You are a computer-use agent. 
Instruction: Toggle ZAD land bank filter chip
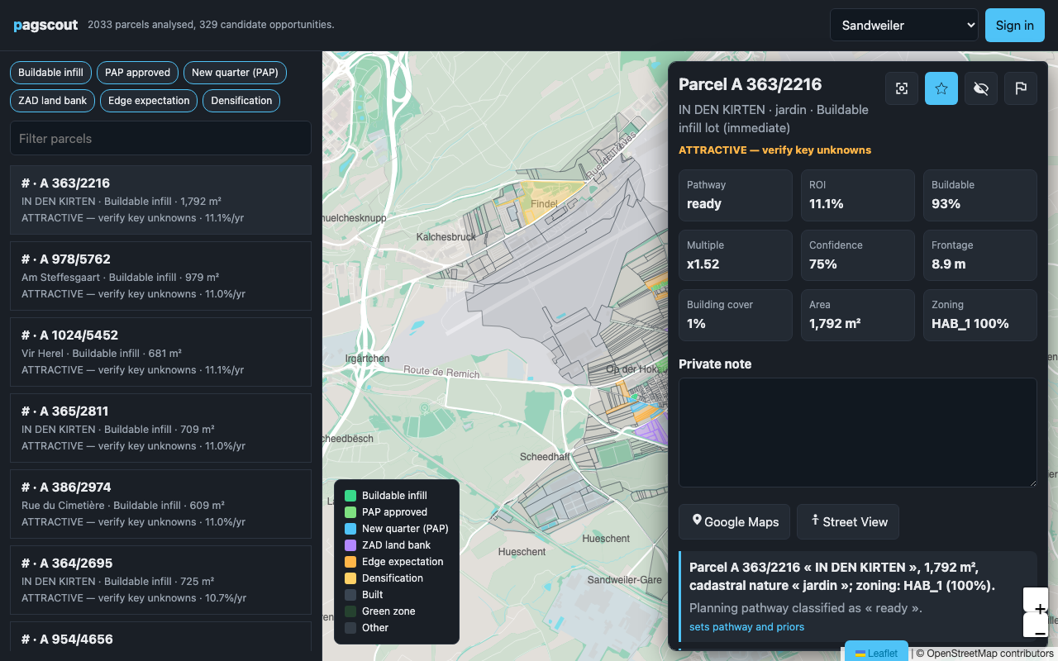click(x=53, y=101)
